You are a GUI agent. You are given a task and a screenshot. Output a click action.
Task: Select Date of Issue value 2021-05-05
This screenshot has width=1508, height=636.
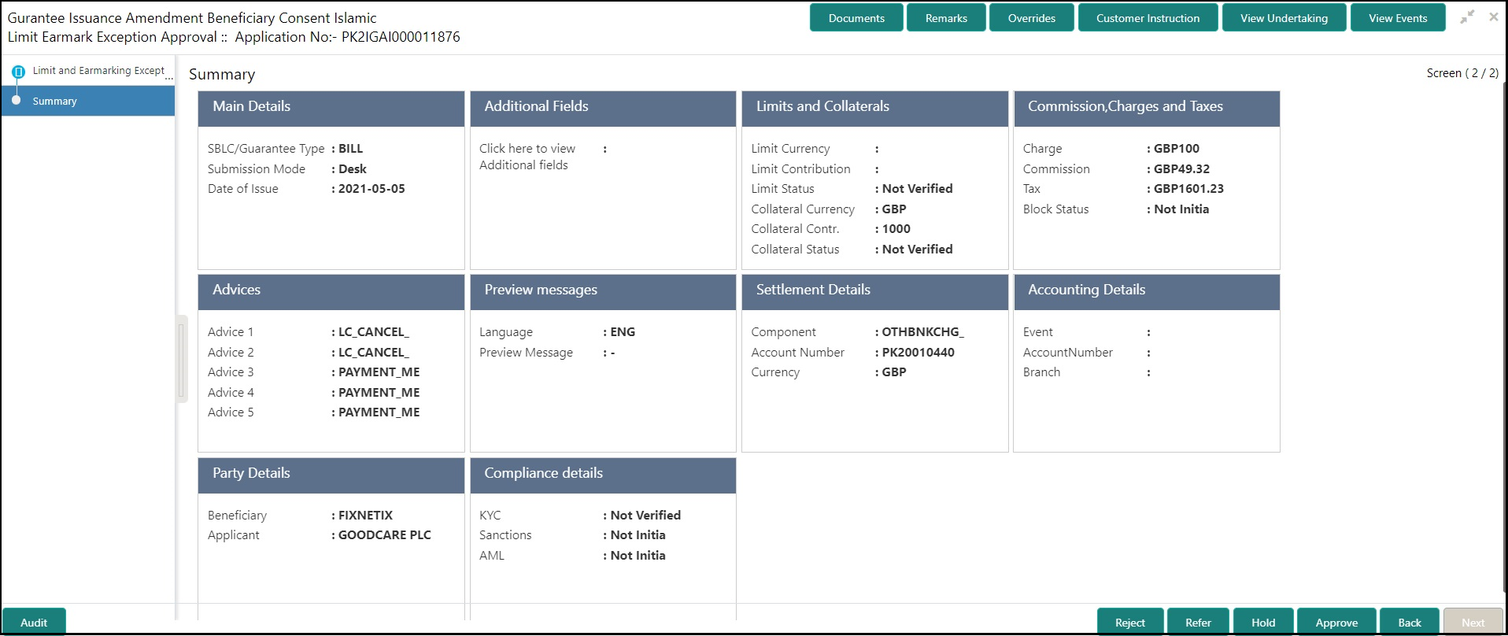(371, 189)
